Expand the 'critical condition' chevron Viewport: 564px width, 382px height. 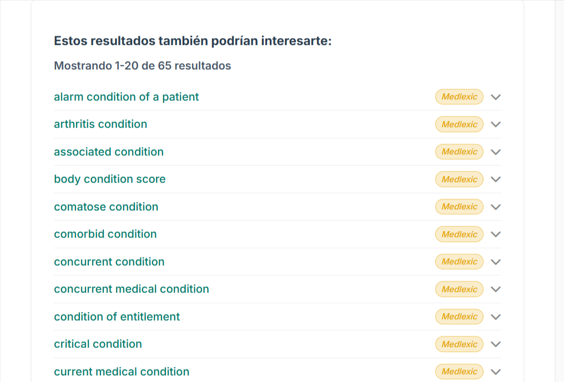(496, 344)
